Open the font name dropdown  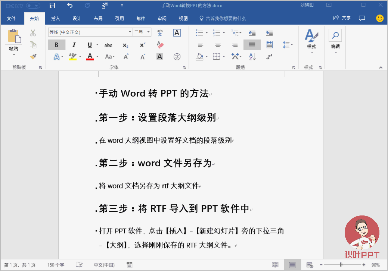[x=130, y=32]
